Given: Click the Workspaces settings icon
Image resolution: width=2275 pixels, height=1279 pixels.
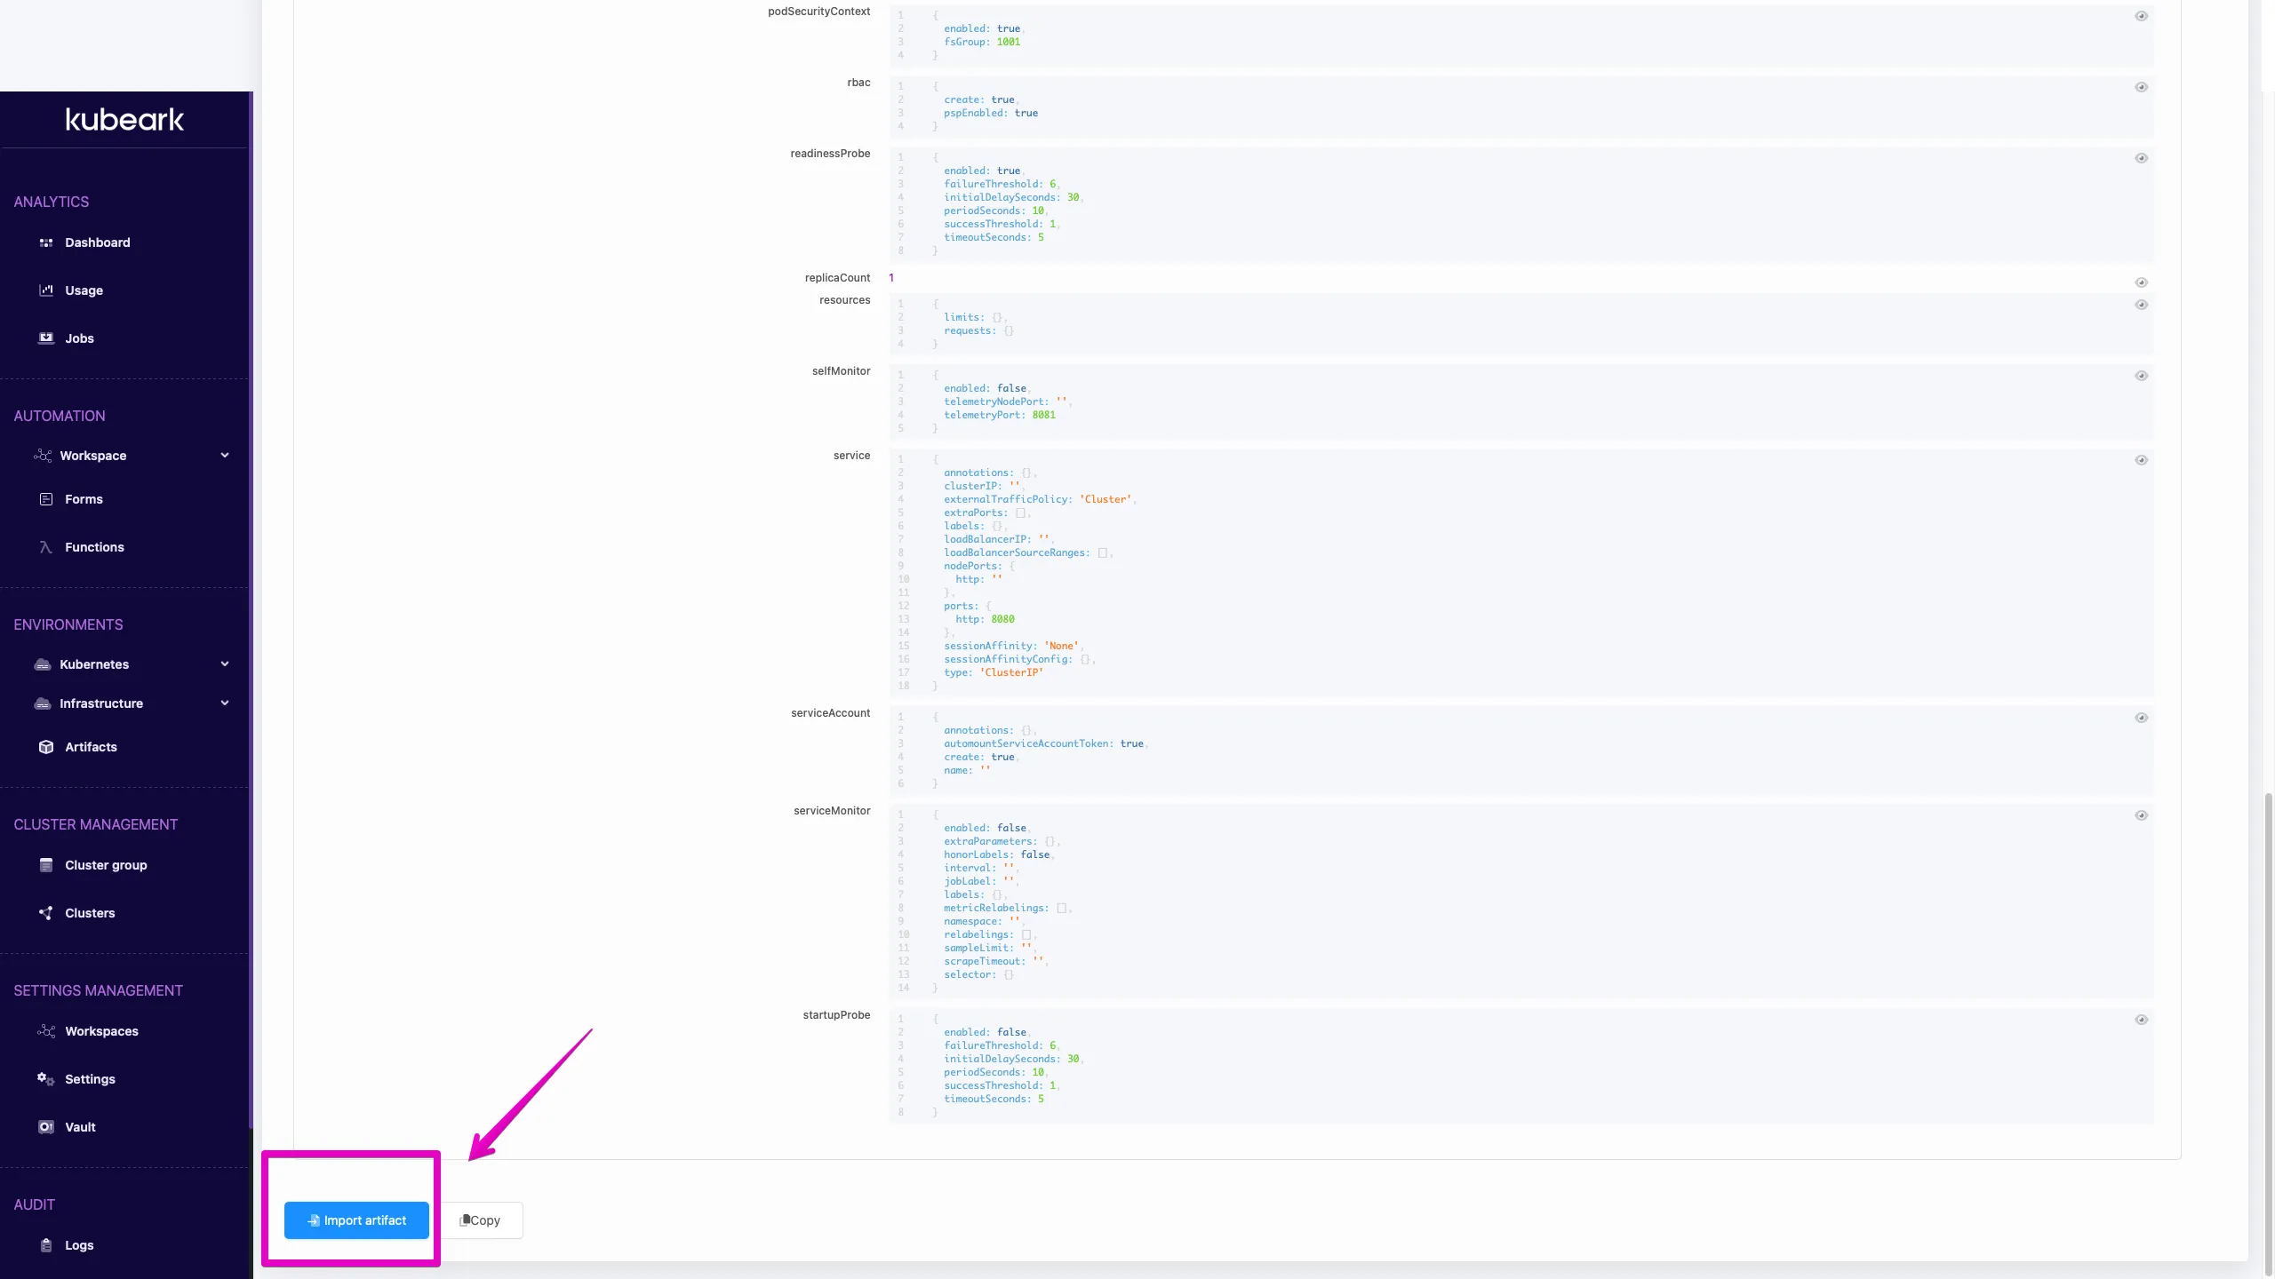Looking at the screenshot, I should pos(46,1031).
